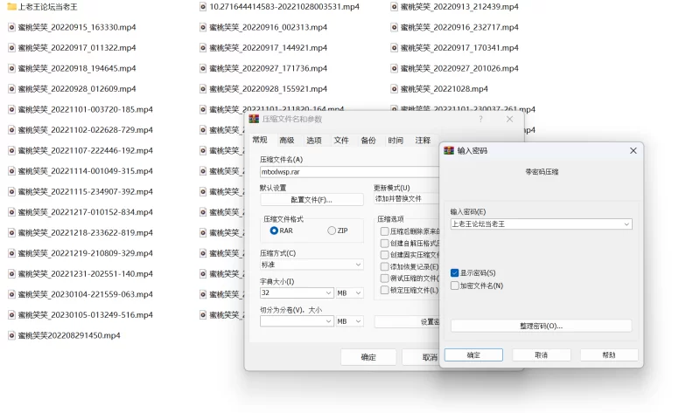
Task: Select the ZIP archive format radio button
Action: 332,231
